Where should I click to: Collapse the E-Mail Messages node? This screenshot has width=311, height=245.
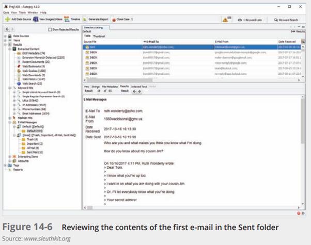[10, 122]
